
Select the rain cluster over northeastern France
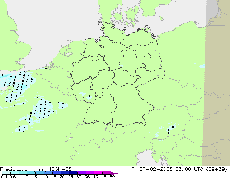point(42,108)
